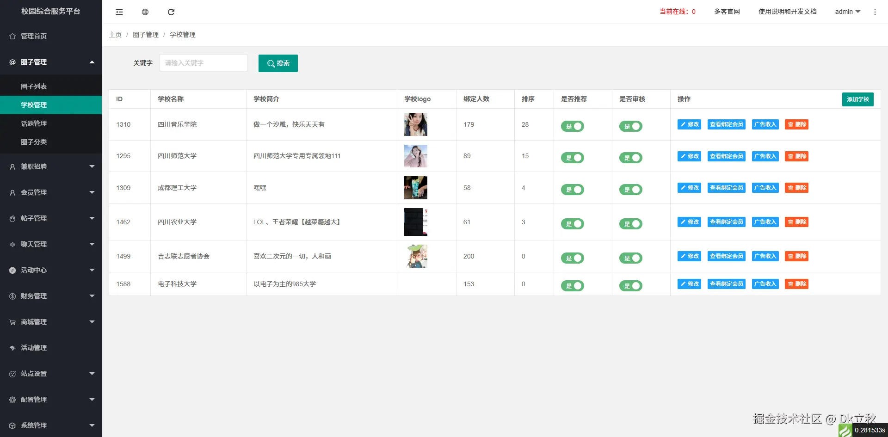
Task: Open 多客官网 from the top bar
Action: (727, 12)
